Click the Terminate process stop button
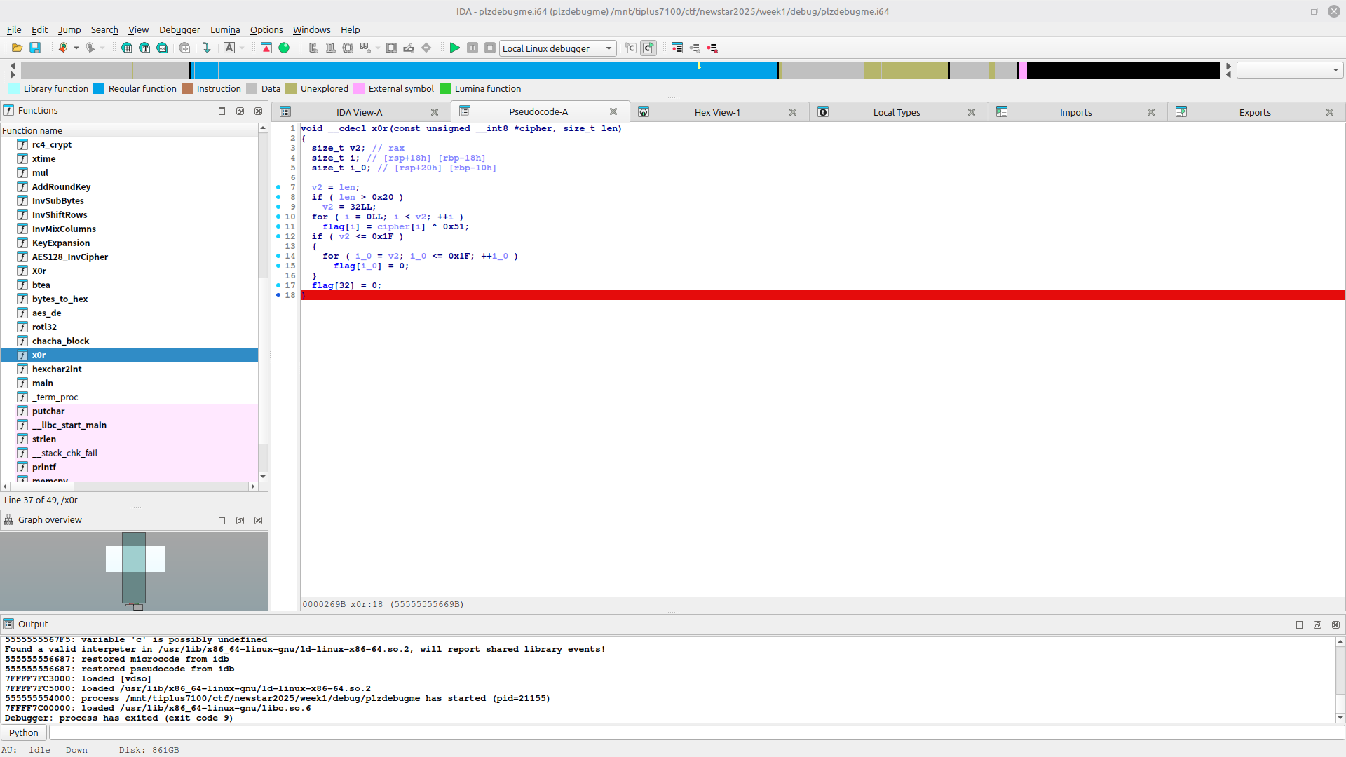 point(490,48)
